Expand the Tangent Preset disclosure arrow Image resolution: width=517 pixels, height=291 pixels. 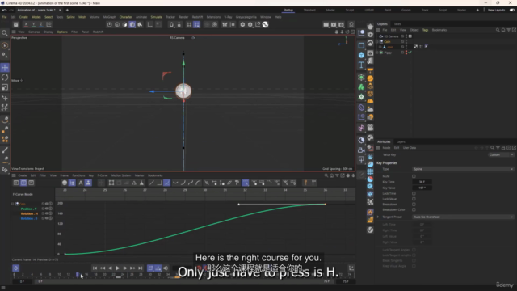click(x=378, y=217)
